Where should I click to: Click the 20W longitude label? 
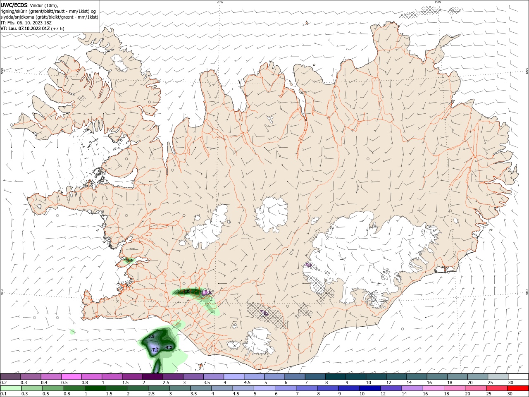pyautogui.click(x=220, y=2)
